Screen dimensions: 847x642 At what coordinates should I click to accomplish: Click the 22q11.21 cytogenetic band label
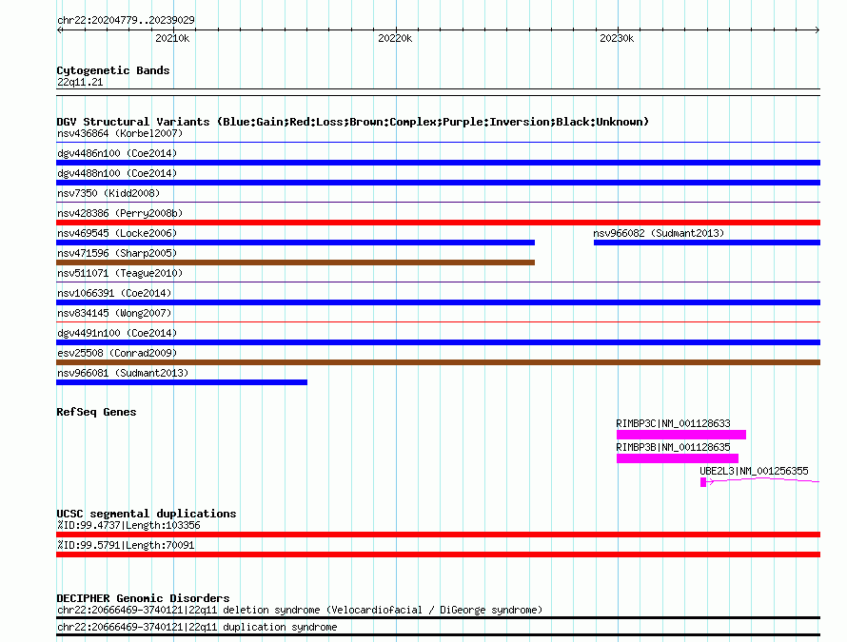coord(80,82)
